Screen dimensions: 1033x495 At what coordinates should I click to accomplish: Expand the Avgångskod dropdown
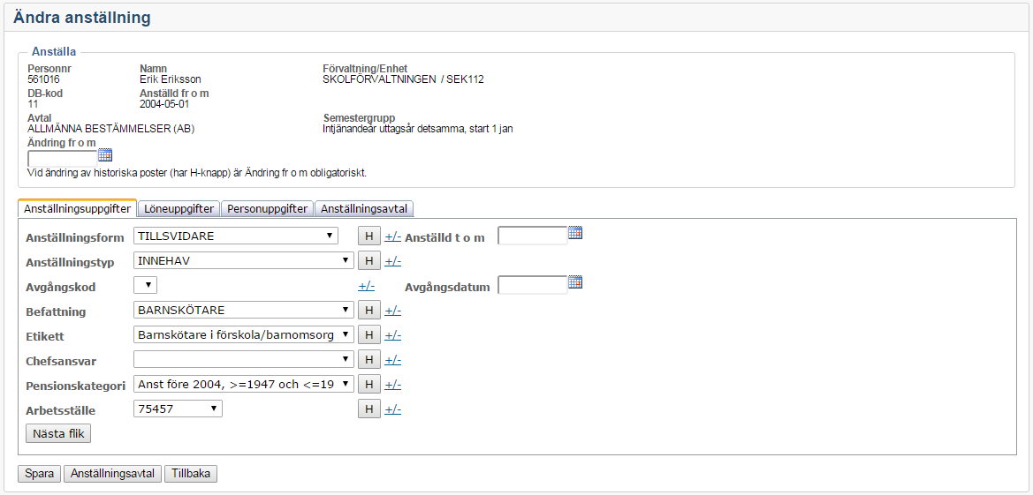click(145, 285)
